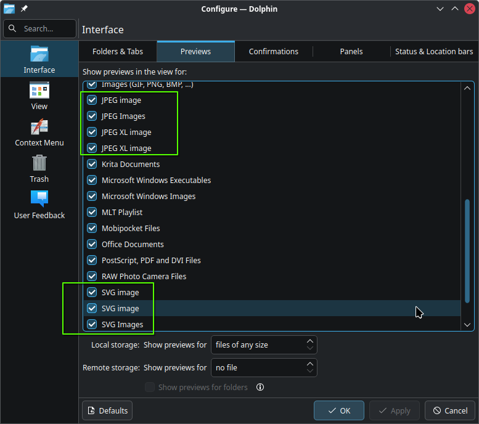Open Remote storage preview size dropdown
The image size is (479, 424).
(264, 368)
